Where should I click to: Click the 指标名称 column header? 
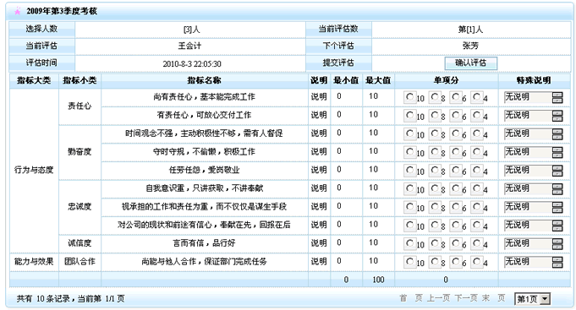(204, 80)
